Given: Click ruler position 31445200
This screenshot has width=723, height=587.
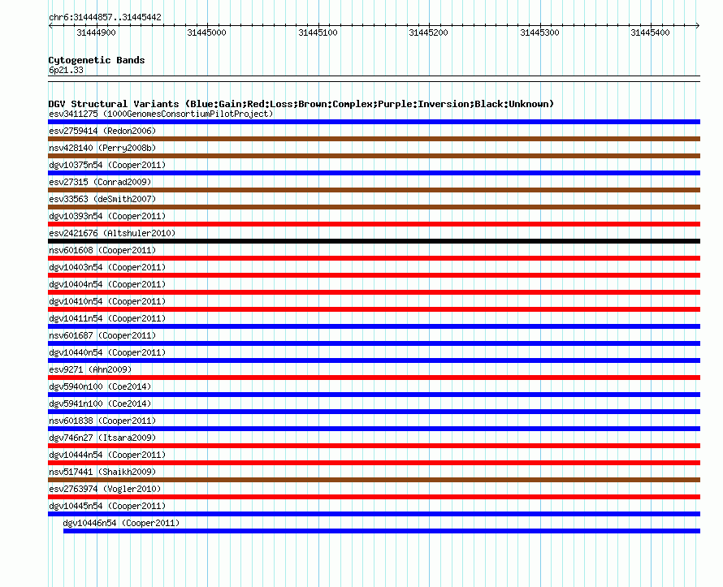Looking at the screenshot, I should tap(428, 32).
